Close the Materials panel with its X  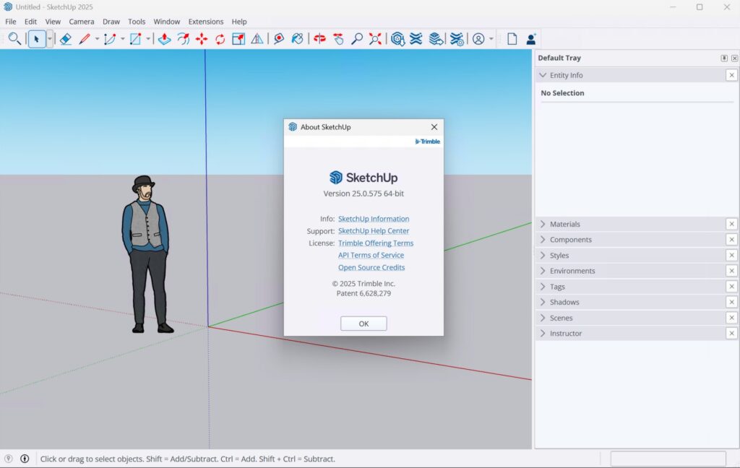coord(731,224)
